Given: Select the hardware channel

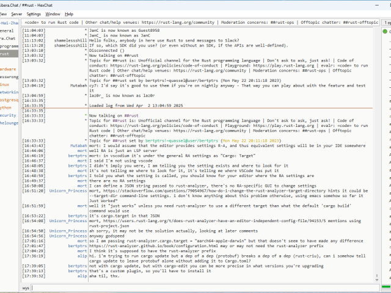Looking at the screenshot, I should (8, 69).
